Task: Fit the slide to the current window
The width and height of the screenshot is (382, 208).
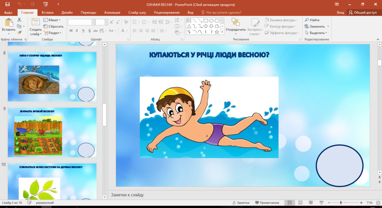Action: (378, 202)
